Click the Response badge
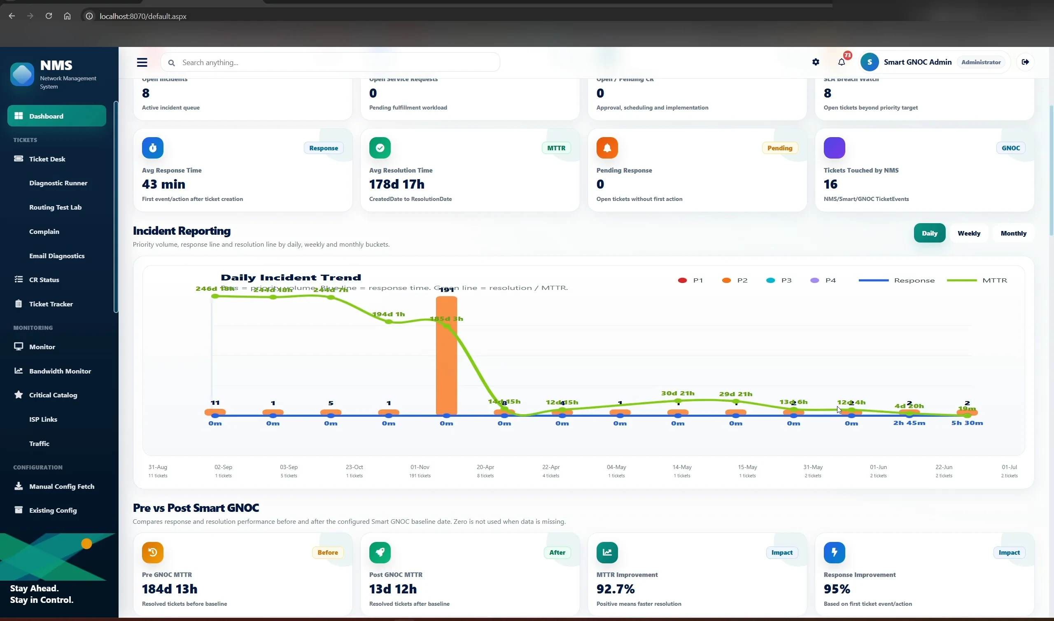The height and width of the screenshot is (621, 1054). point(323,148)
